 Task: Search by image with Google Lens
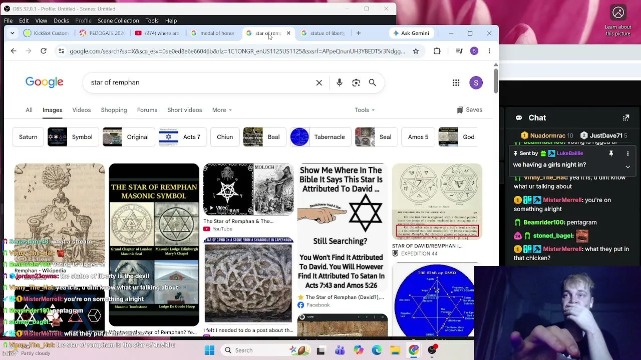click(x=356, y=82)
